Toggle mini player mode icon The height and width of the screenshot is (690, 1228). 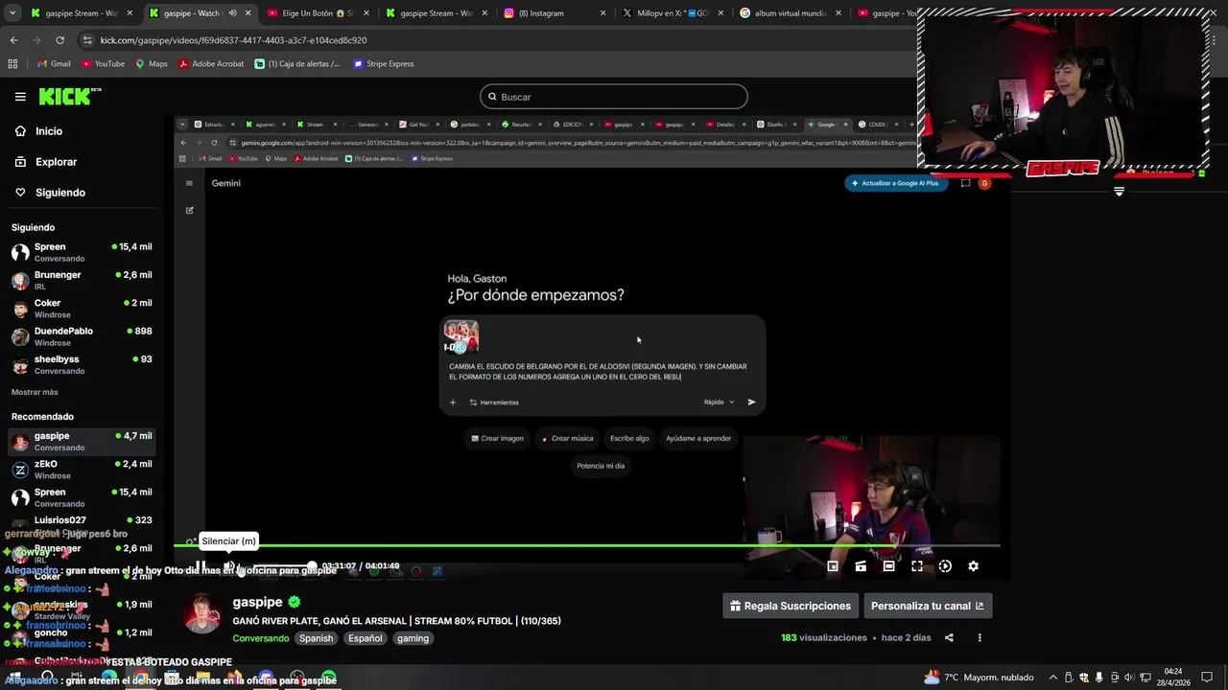[x=833, y=566]
